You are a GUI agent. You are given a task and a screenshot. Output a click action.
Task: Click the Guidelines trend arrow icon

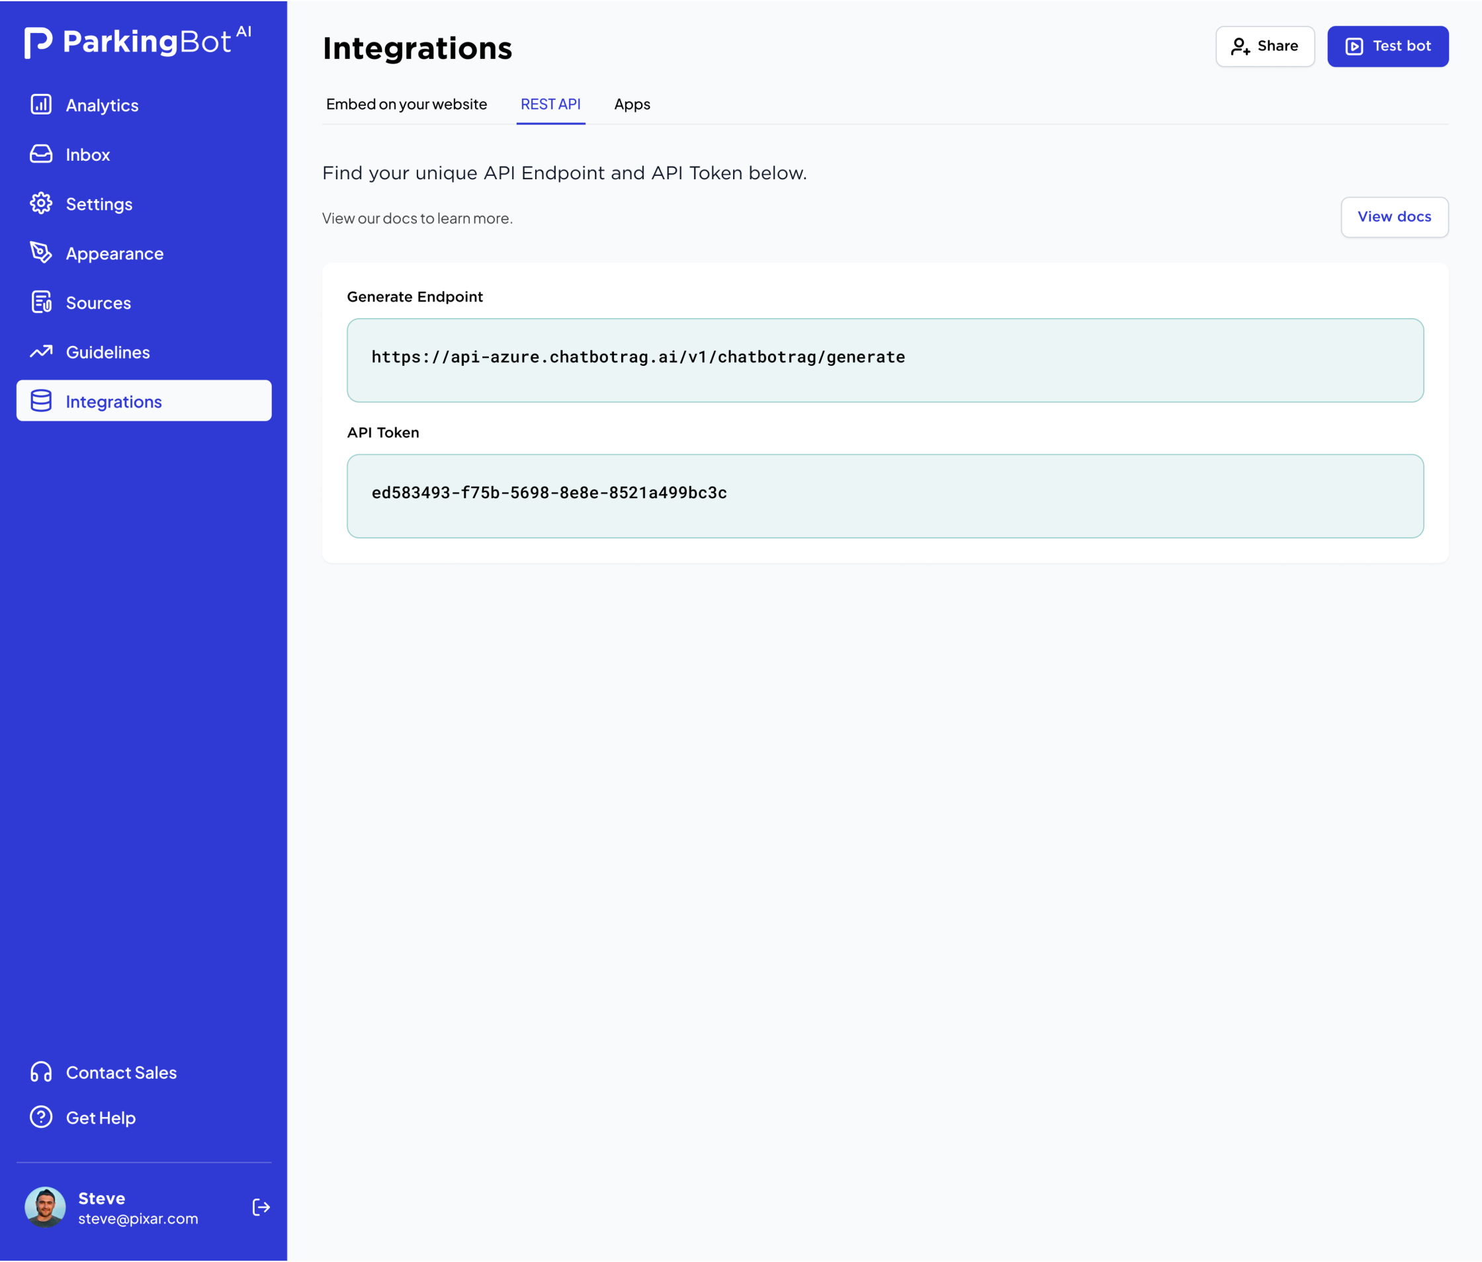point(41,352)
